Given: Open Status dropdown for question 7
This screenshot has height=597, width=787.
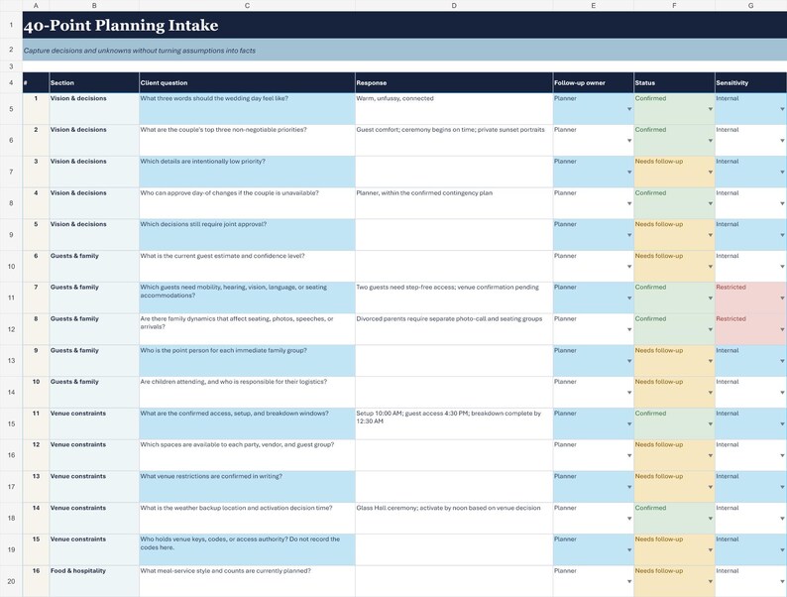Looking at the screenshot, I should coord(711,298).
